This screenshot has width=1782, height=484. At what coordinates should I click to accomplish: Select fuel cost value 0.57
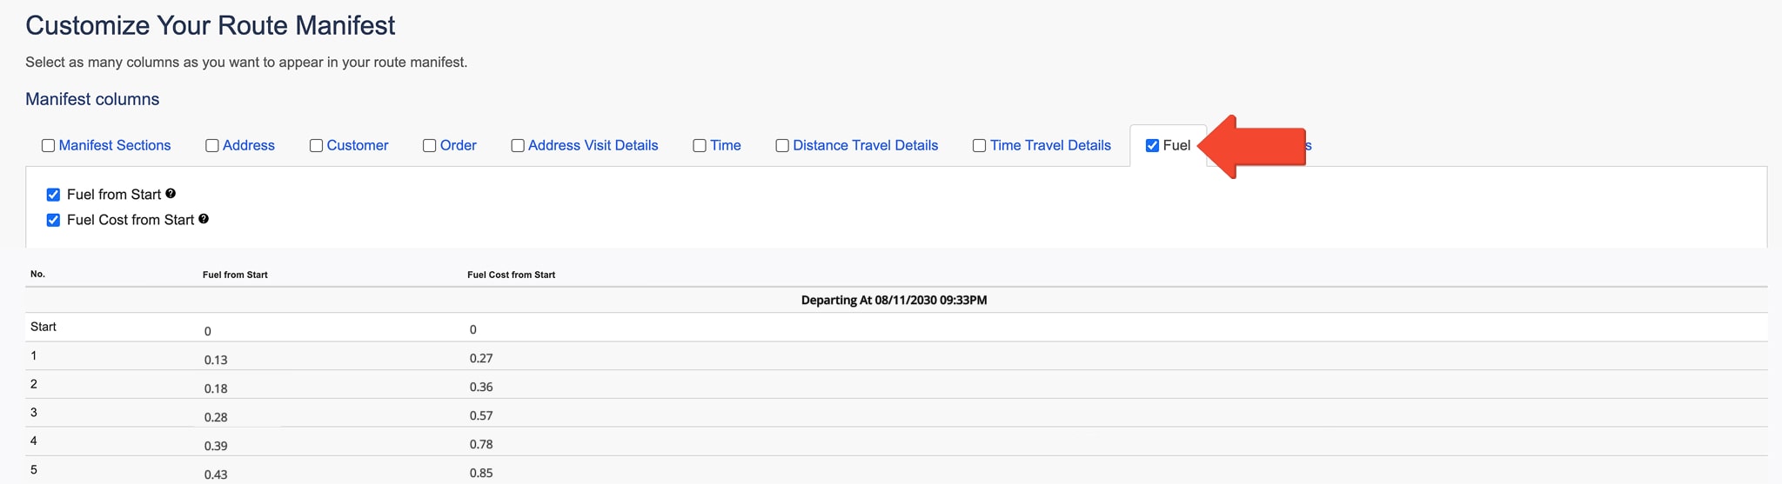pyautogui.click(x=481, y=415)
